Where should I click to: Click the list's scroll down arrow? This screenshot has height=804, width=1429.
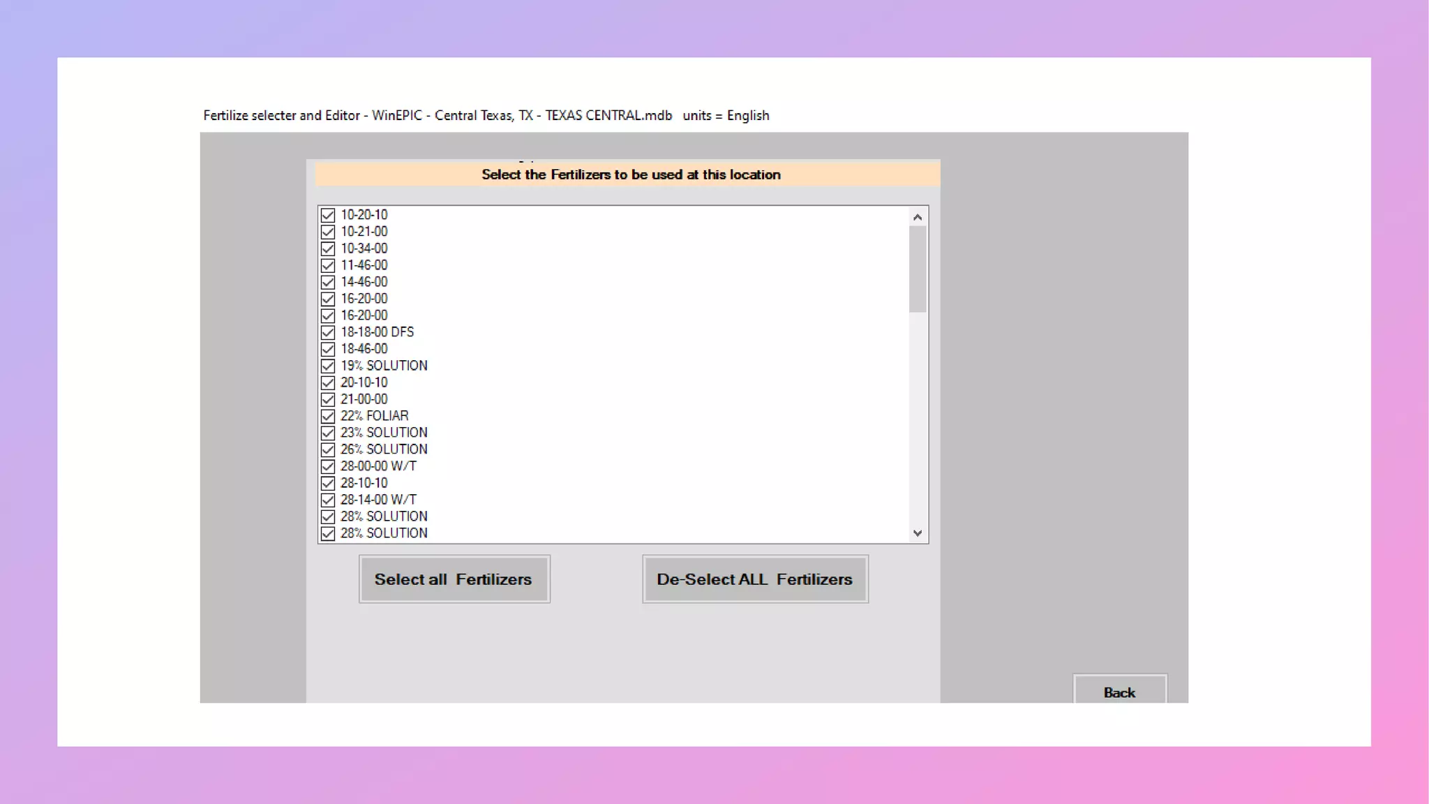pos(918,533)
